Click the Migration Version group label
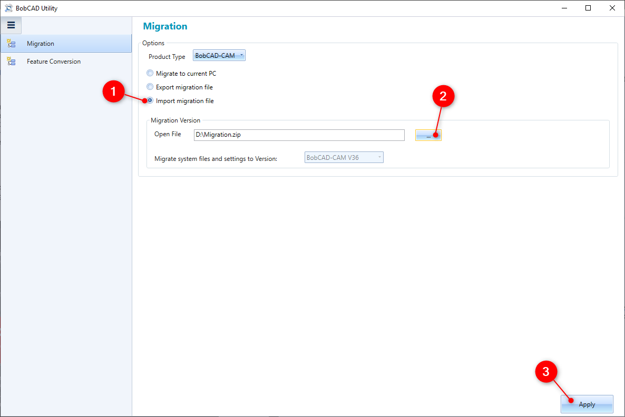 pyautogui.click(x=175, y=120)
